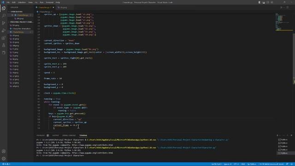Click the Run Python File play button
Screen dimensions: 295x166
281,7
